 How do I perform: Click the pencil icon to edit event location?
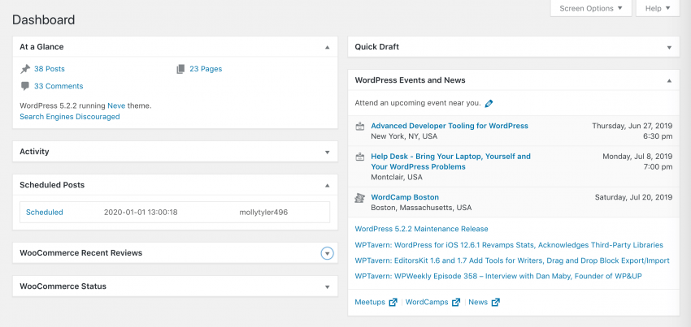(x=489, y=103)
